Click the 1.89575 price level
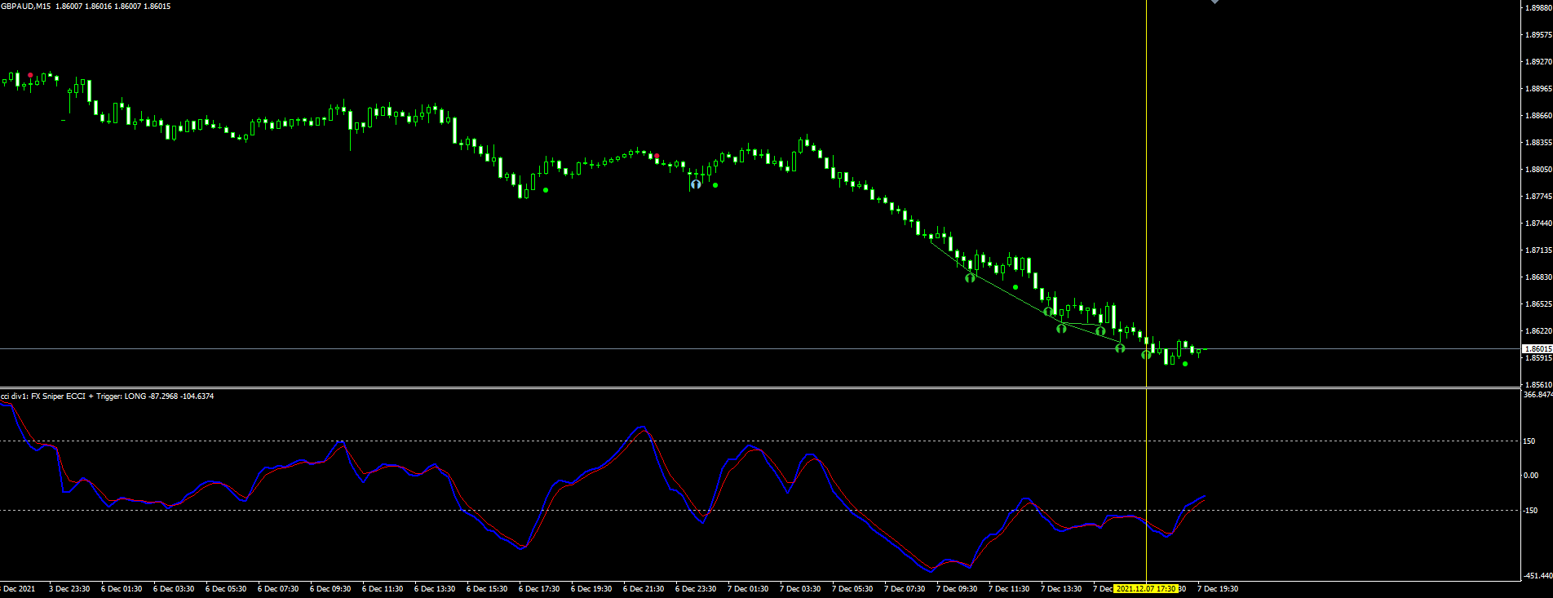This screenshot has height=598, width=1553. [x=1538, y=35]
